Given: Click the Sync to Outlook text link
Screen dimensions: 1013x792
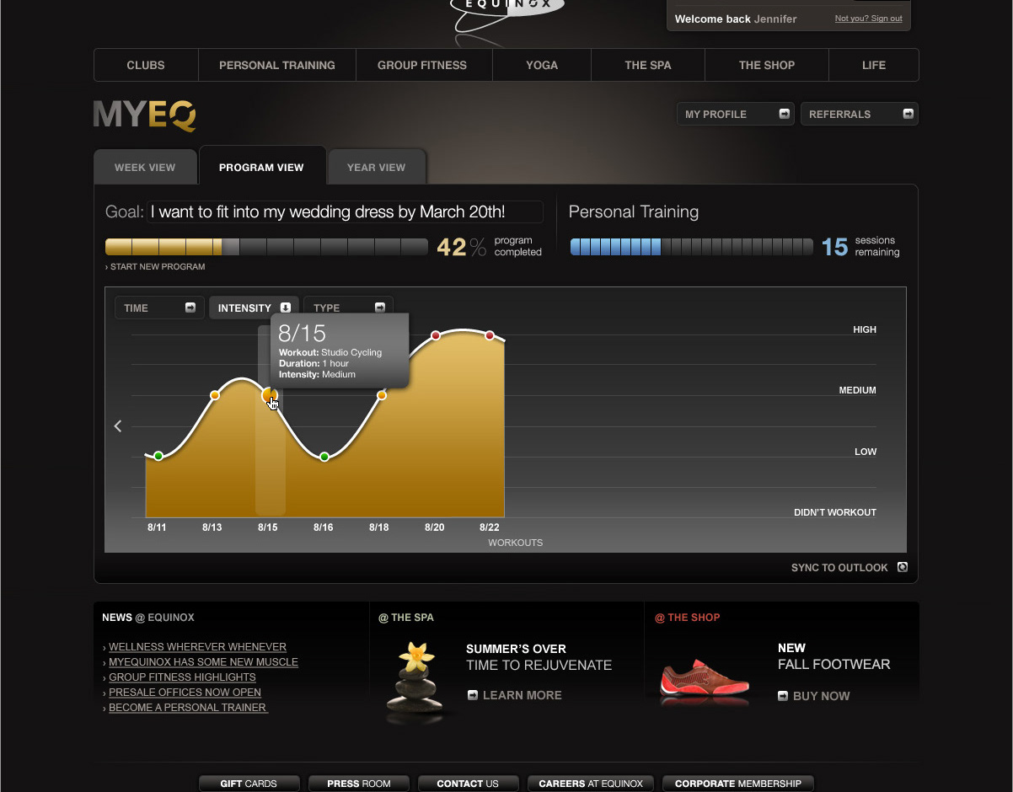Looking at the screenshot, I should (x=839, y=568).
